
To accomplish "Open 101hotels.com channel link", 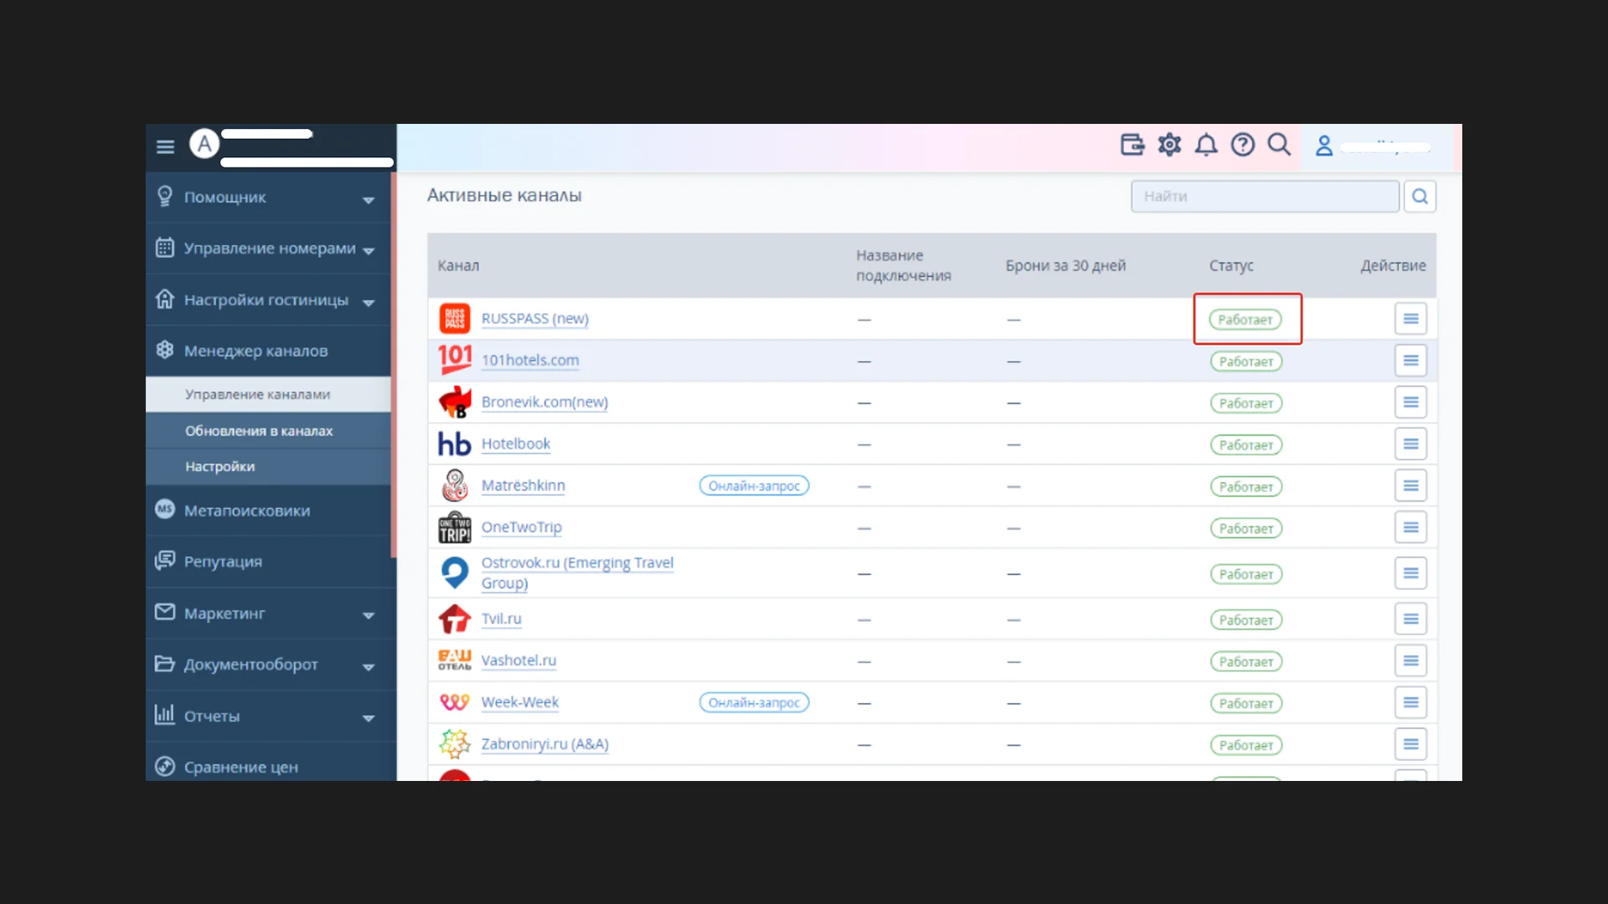I will 530,361.
